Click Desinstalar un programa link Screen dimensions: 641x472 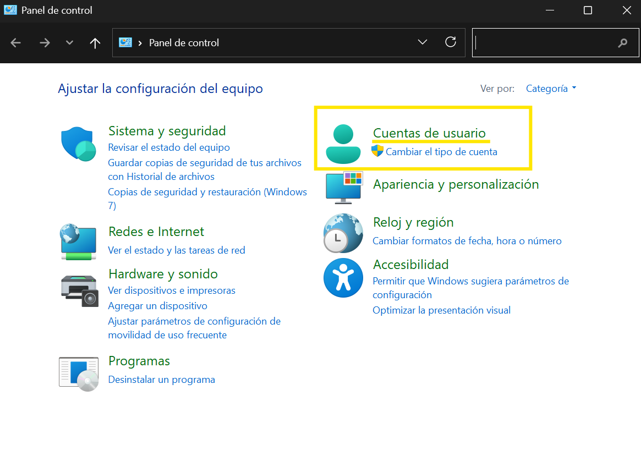coord(161,379)
